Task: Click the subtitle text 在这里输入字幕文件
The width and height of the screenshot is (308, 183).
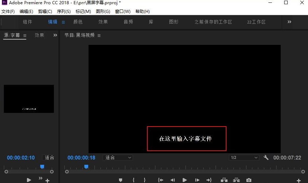Action: pyautogui.click(x=185, y=139)
